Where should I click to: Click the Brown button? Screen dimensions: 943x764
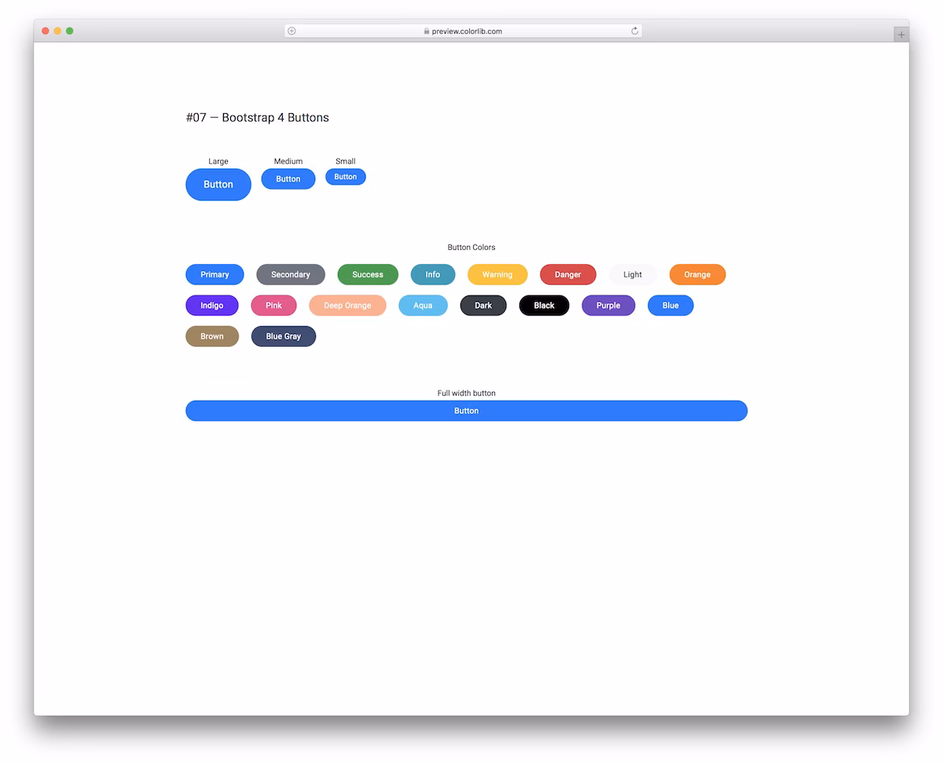212,336
